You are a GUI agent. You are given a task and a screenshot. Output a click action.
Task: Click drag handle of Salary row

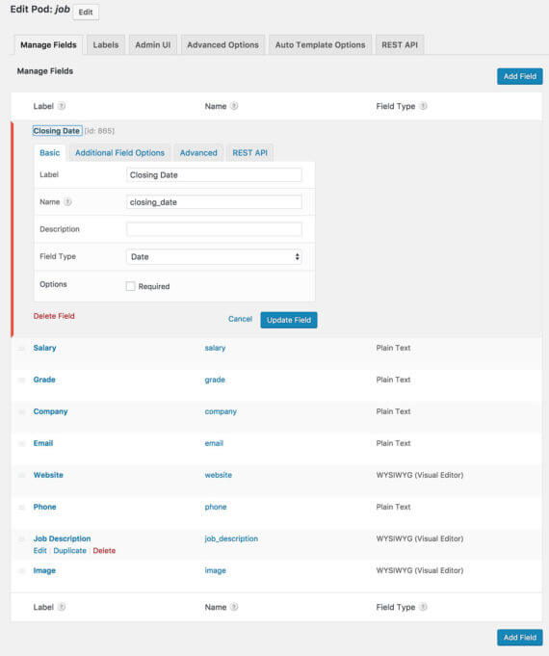(x=22, y=348)
